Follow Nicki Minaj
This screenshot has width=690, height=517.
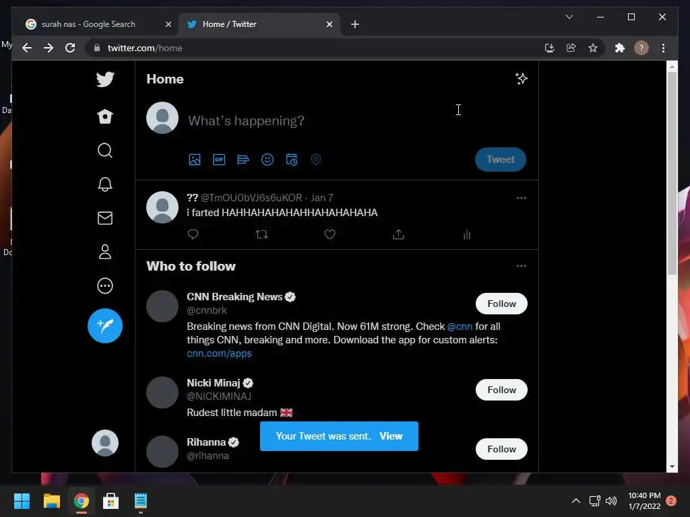coord(501,390)
